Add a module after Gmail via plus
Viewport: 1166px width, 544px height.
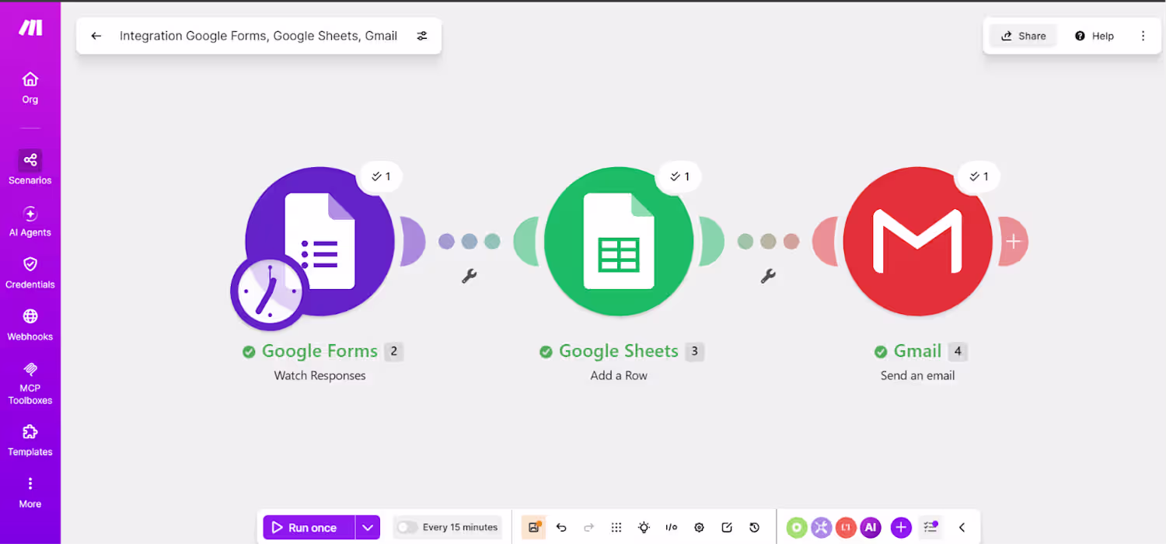pyautogui.click(x=1013, y=242)
